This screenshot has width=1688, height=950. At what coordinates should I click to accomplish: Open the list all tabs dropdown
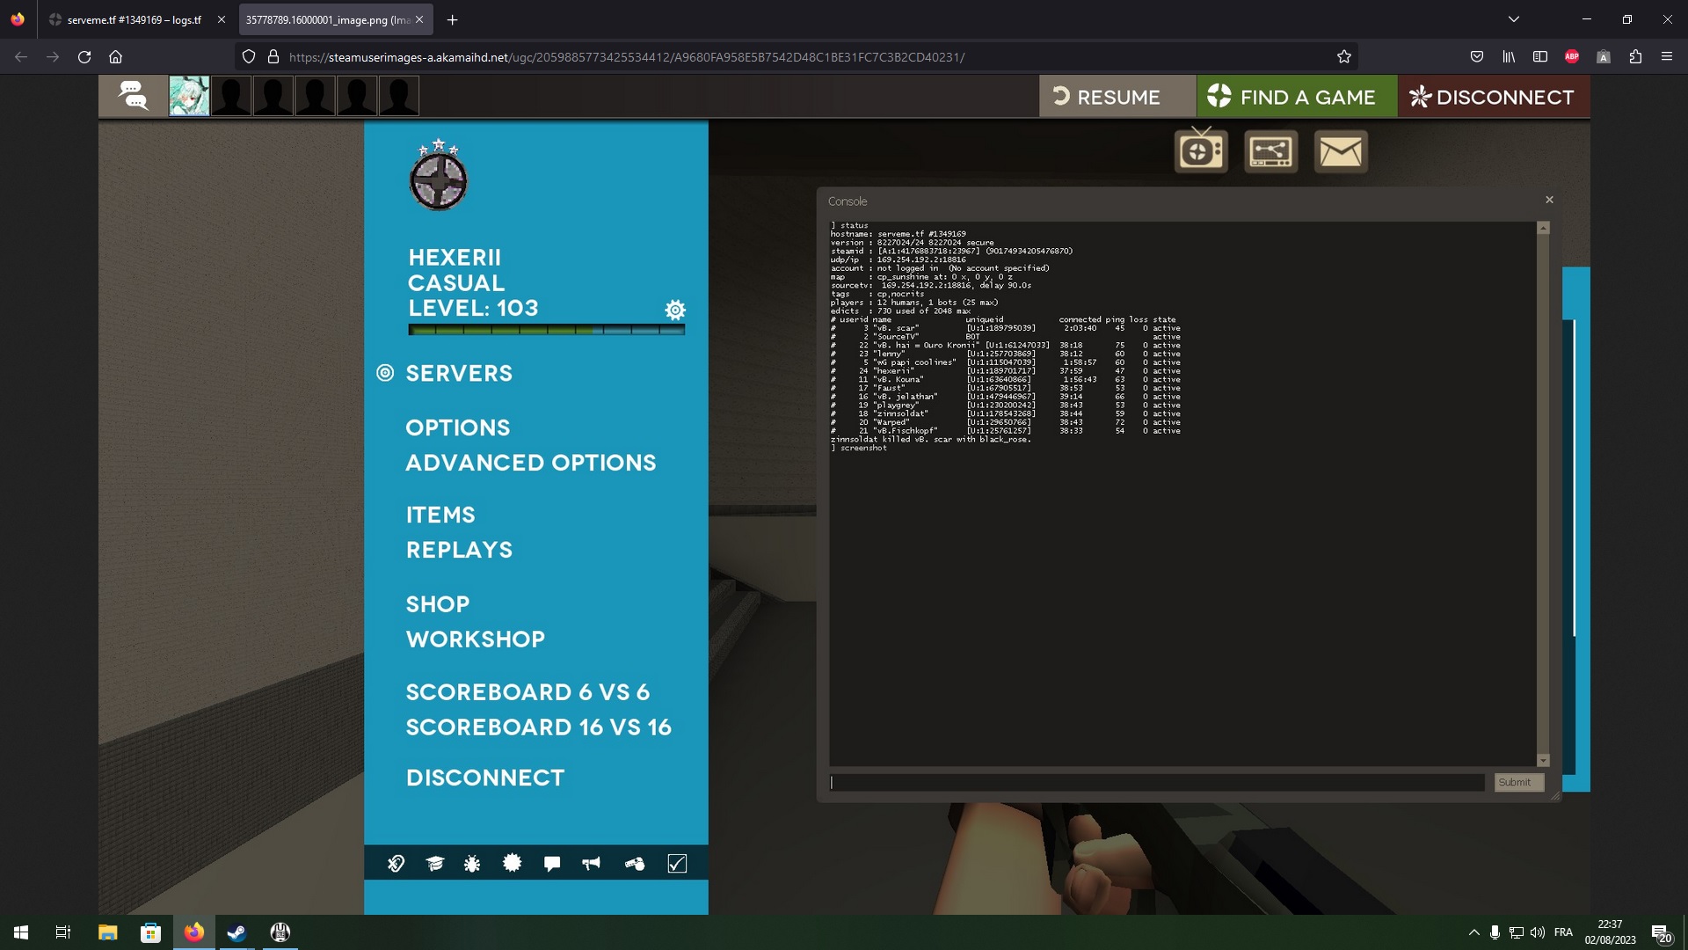coord(1514,19)
